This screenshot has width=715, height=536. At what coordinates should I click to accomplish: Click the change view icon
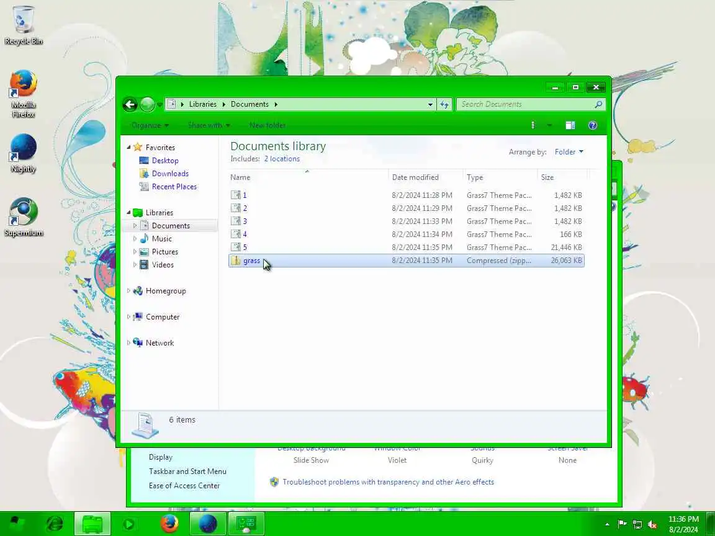coord(533,125)
